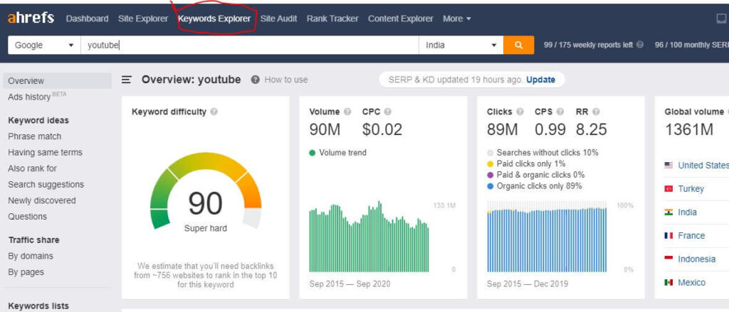The width and height of the screenshot is (729, 312).
Task: Go to Dashboard
Action: 87,18
